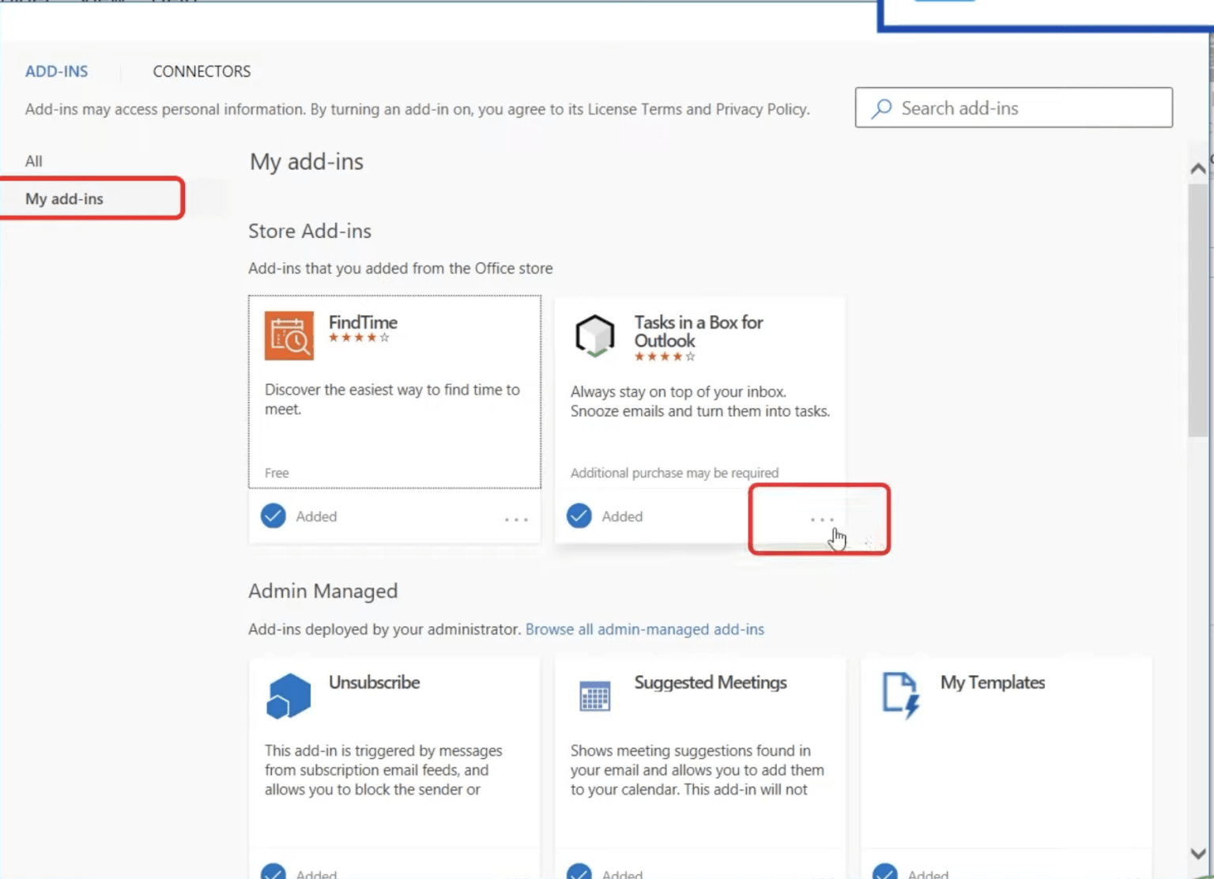Switch to the CONNECTORS tab
1214x879 pixels.
pos(202,71)
